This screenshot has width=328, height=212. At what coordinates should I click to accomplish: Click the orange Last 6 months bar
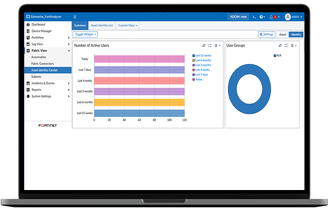[139, 102]
